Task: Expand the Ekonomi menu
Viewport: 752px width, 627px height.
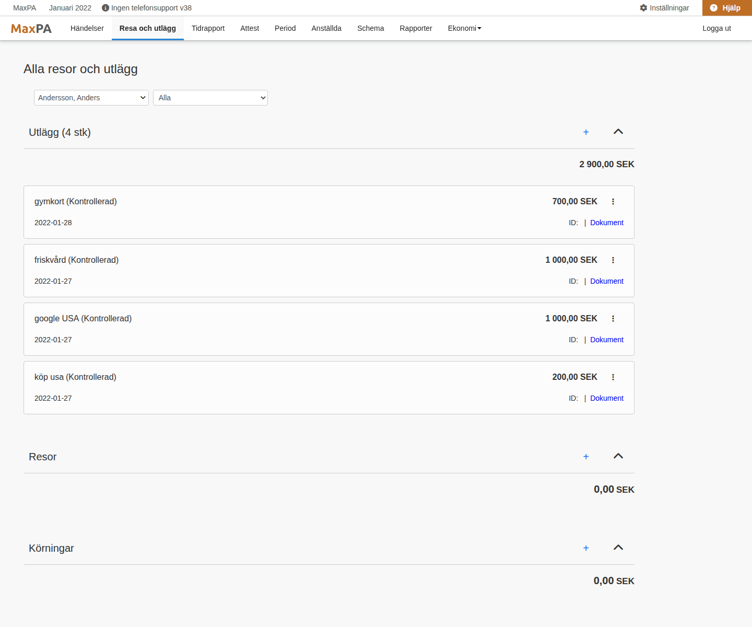Action: 464,28
